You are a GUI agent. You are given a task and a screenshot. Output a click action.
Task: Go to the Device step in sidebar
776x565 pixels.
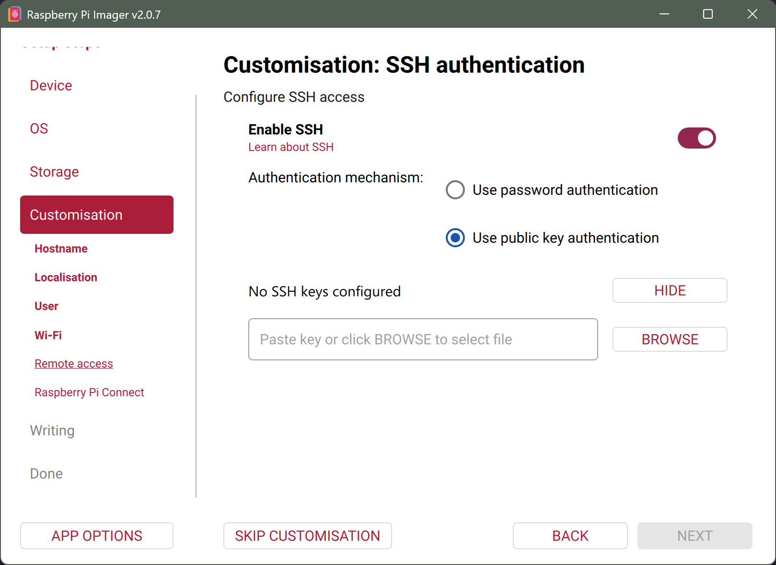[x=51, y=85]
